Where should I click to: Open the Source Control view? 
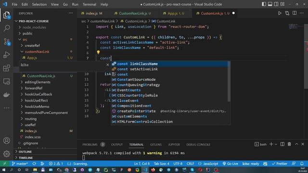click(x=7, y=42)
